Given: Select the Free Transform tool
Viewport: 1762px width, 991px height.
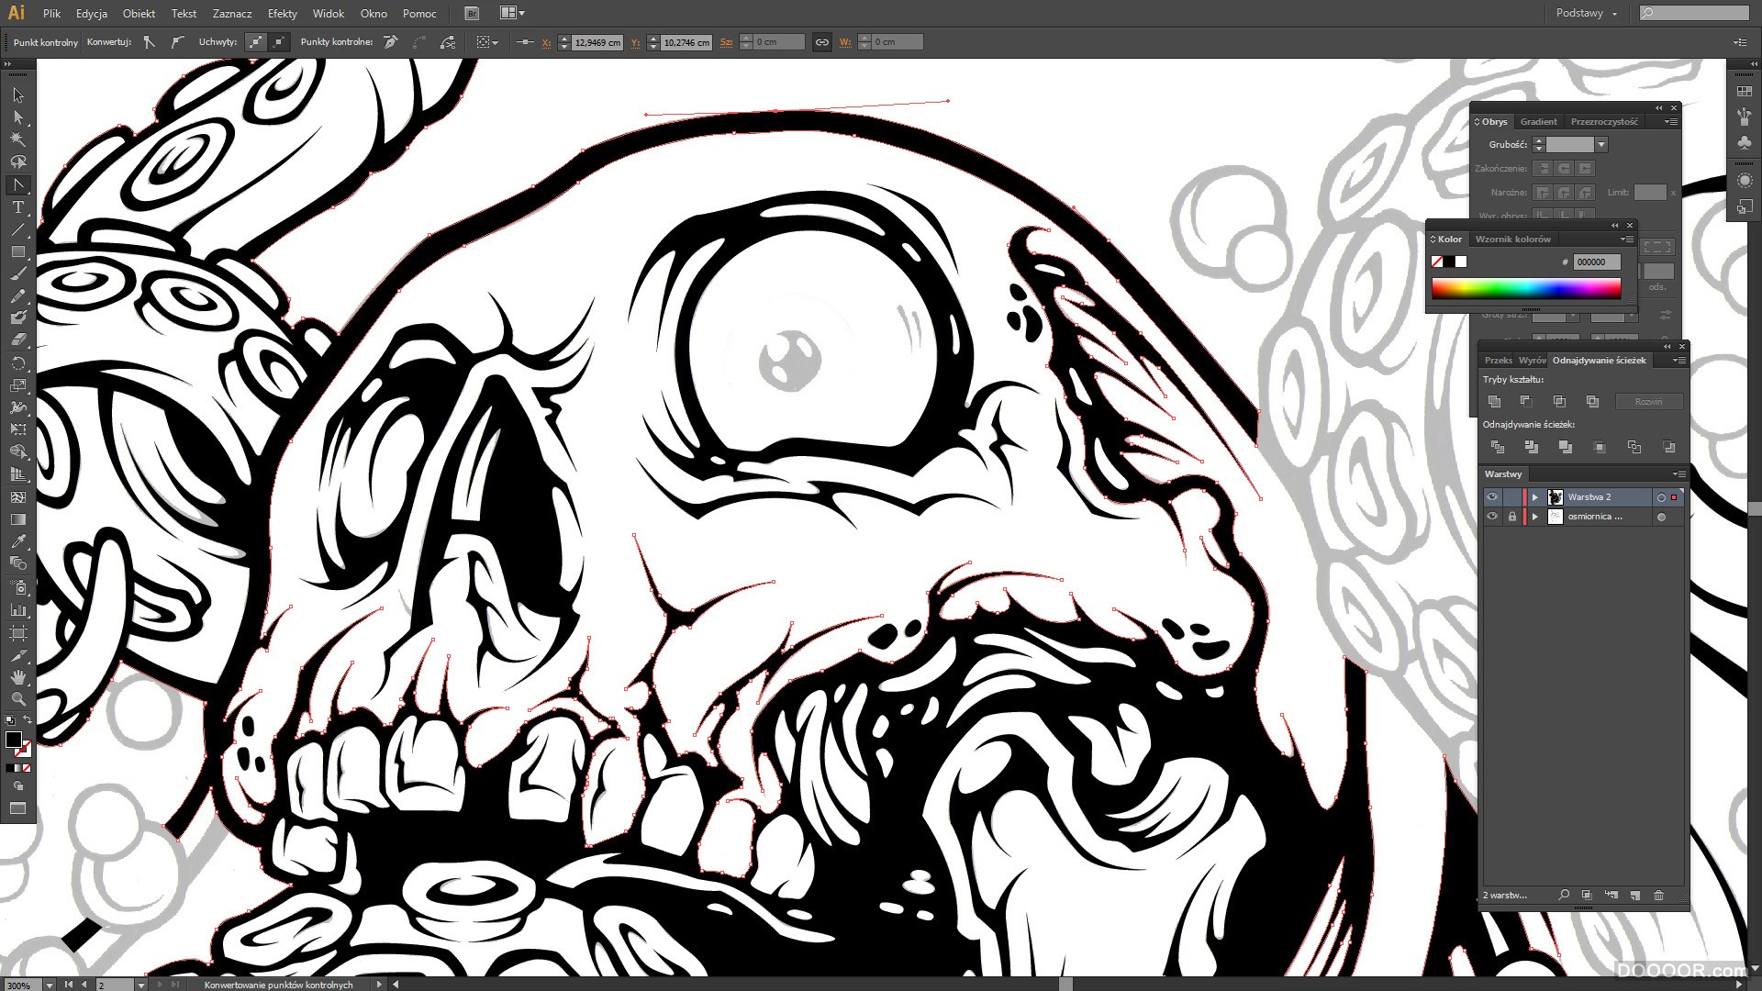Looking at the screenshot, I should [17, 429].
